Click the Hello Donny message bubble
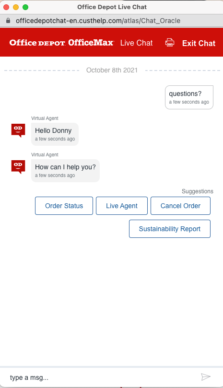The width and height of the screenshot is (223, 388). click(55, 134)
